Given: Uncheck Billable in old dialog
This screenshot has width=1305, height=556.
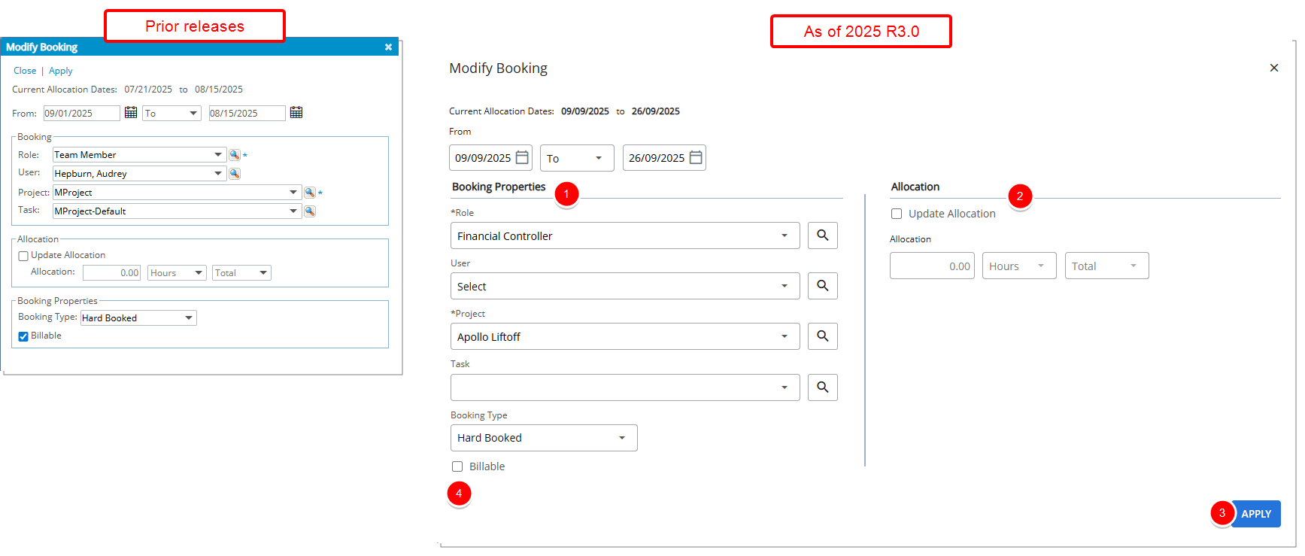Looking at the screenshot, I should tap(23, 336).
